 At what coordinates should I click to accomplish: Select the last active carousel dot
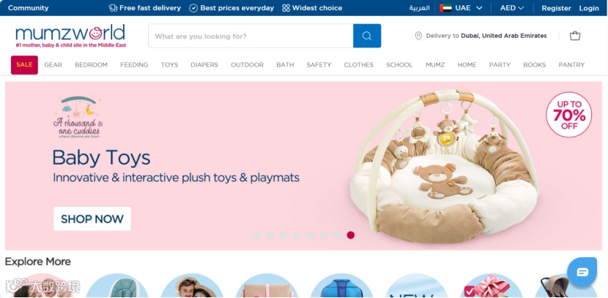tap(351, 235)
